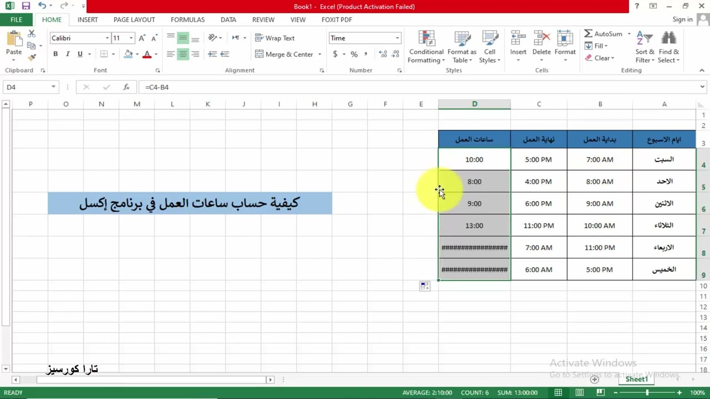This screenshot has height=399, width=710.
Task: Open Excel Help question mark
Action: click(637, 6)
